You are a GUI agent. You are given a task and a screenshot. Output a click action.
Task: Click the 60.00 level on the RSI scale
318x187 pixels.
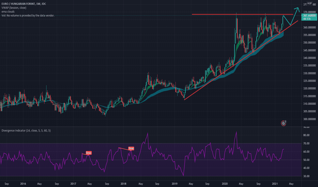(x=306, y=152)
